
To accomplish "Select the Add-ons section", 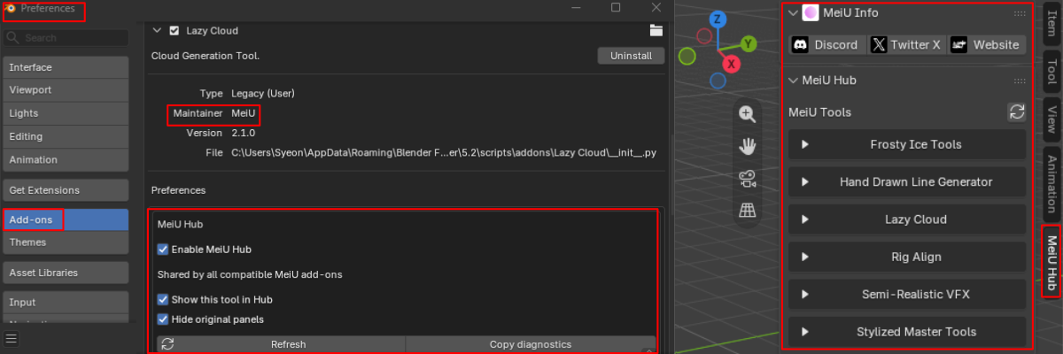I will coord(68,219).
